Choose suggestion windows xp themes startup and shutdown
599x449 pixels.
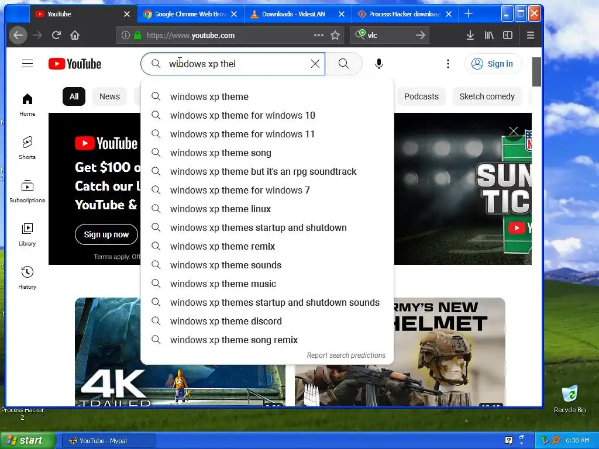pyautogui.click(x=267, y=227)
